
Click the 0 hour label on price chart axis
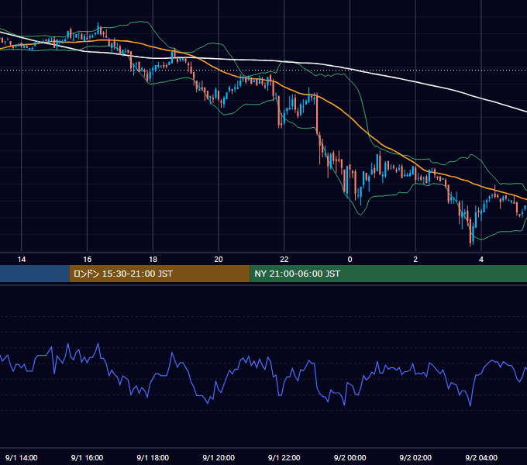350,260
